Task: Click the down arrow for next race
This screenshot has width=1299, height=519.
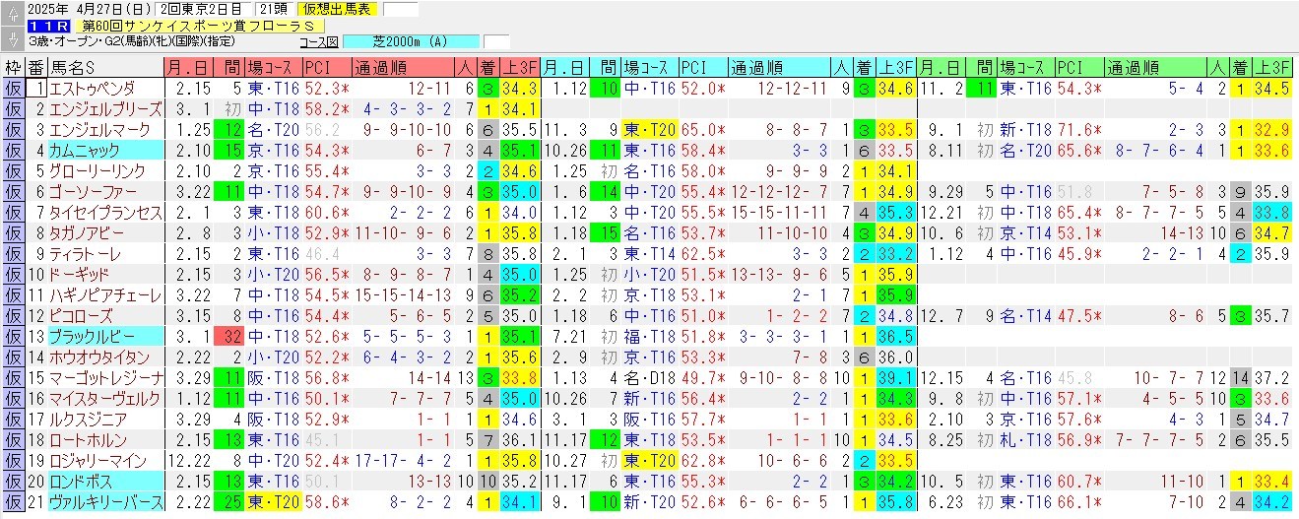Action: point(12,38)
